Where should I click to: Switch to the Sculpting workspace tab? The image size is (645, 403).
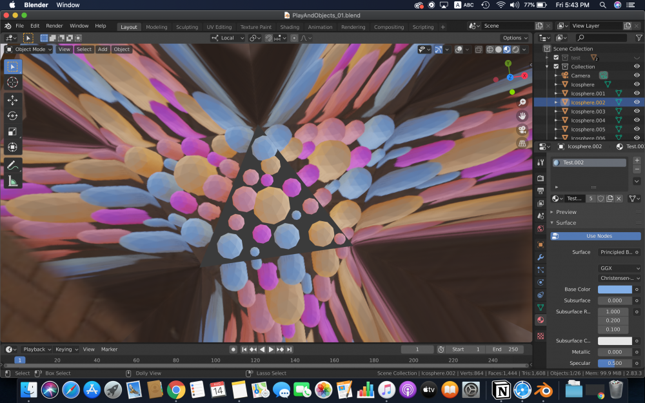tap(187, 27)
